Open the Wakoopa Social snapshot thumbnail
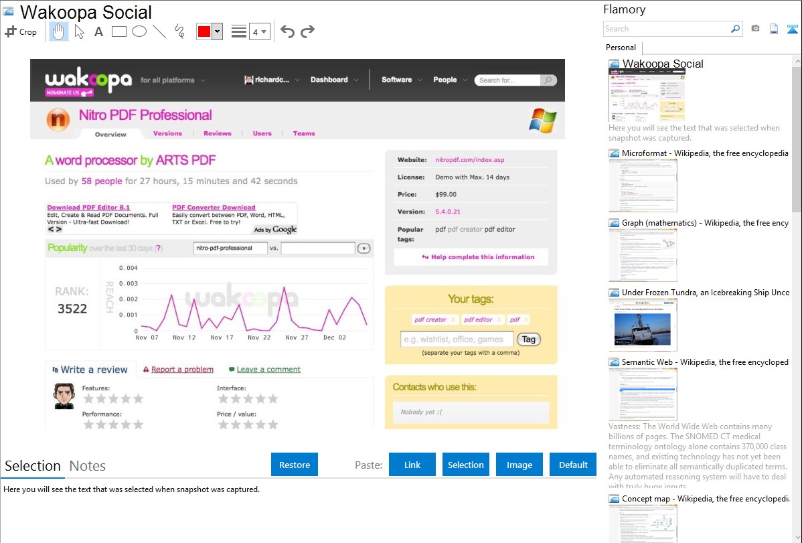 click(x=647, y=95)
